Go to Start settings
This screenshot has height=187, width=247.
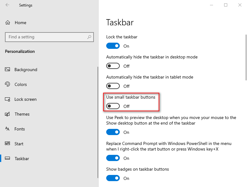(x=19, y=144)
